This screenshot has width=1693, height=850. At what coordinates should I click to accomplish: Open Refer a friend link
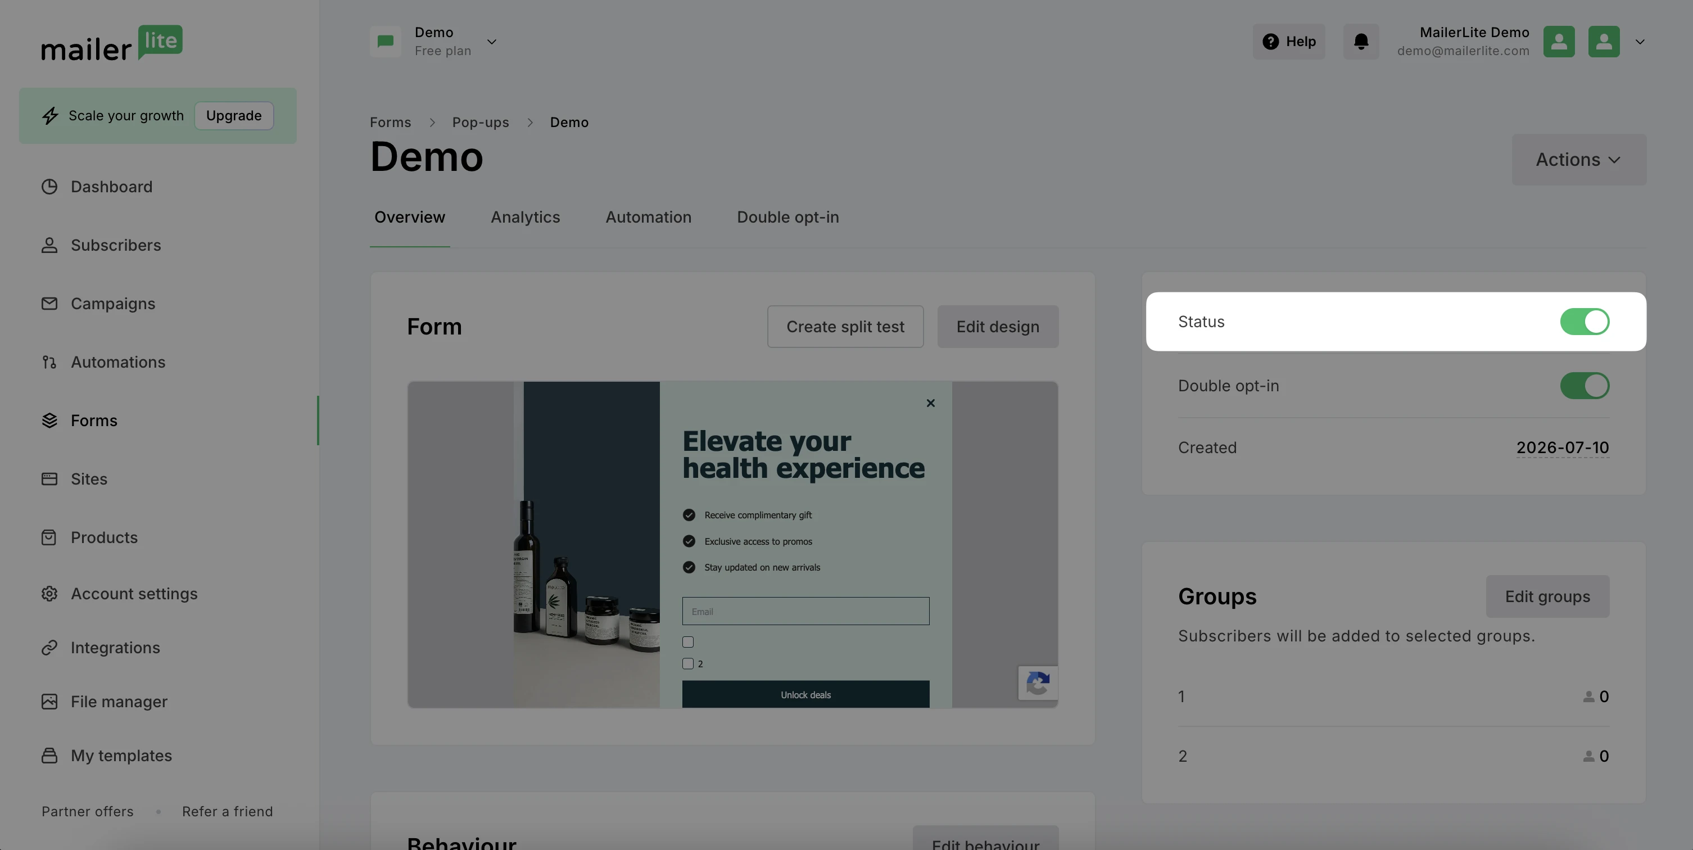click(x=228, y=812)
